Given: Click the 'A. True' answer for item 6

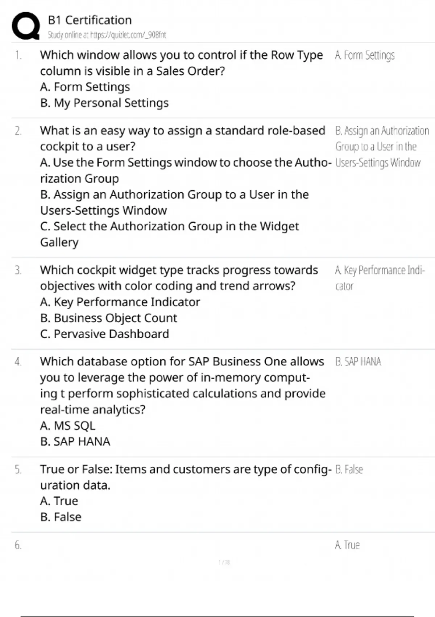Looking at the screenshot, I should [x=347, y=545].
